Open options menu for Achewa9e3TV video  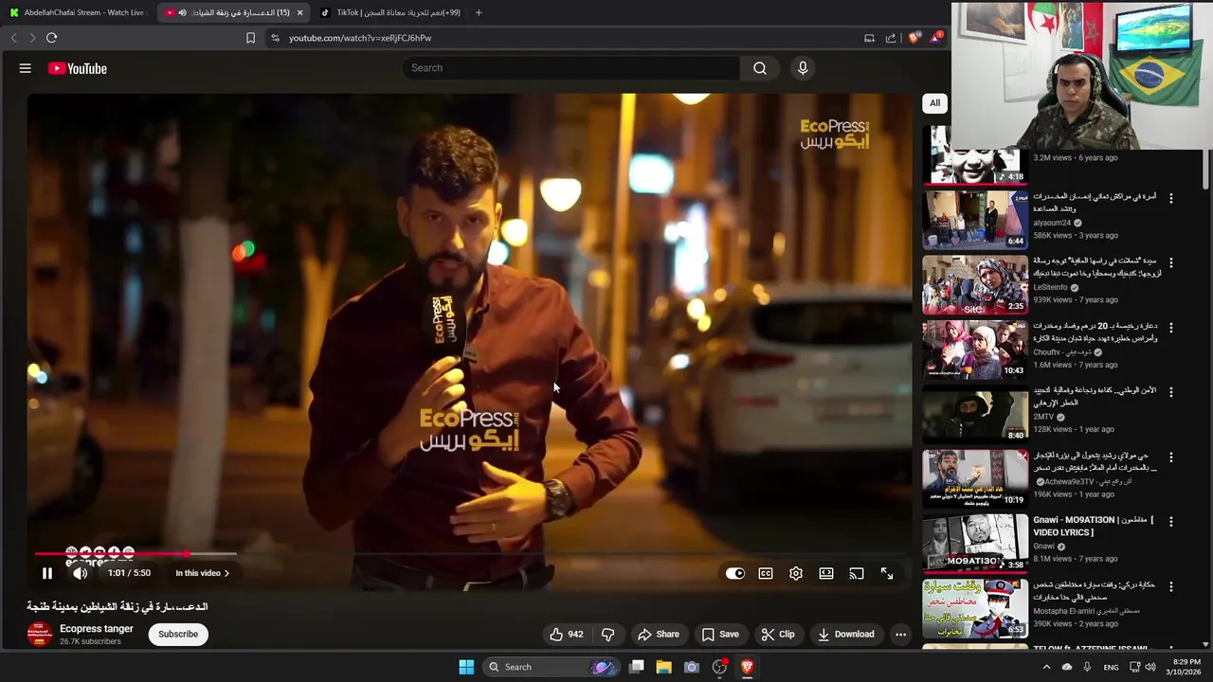tap(1171, 457)
